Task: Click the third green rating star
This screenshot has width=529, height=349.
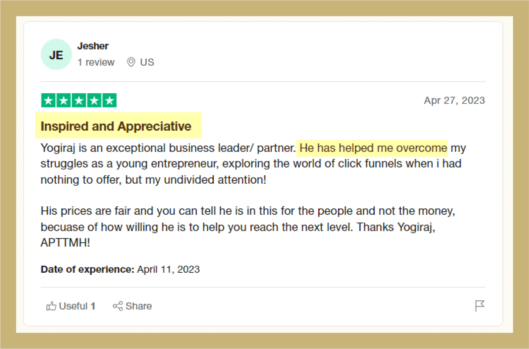Action: click(79, 101)
